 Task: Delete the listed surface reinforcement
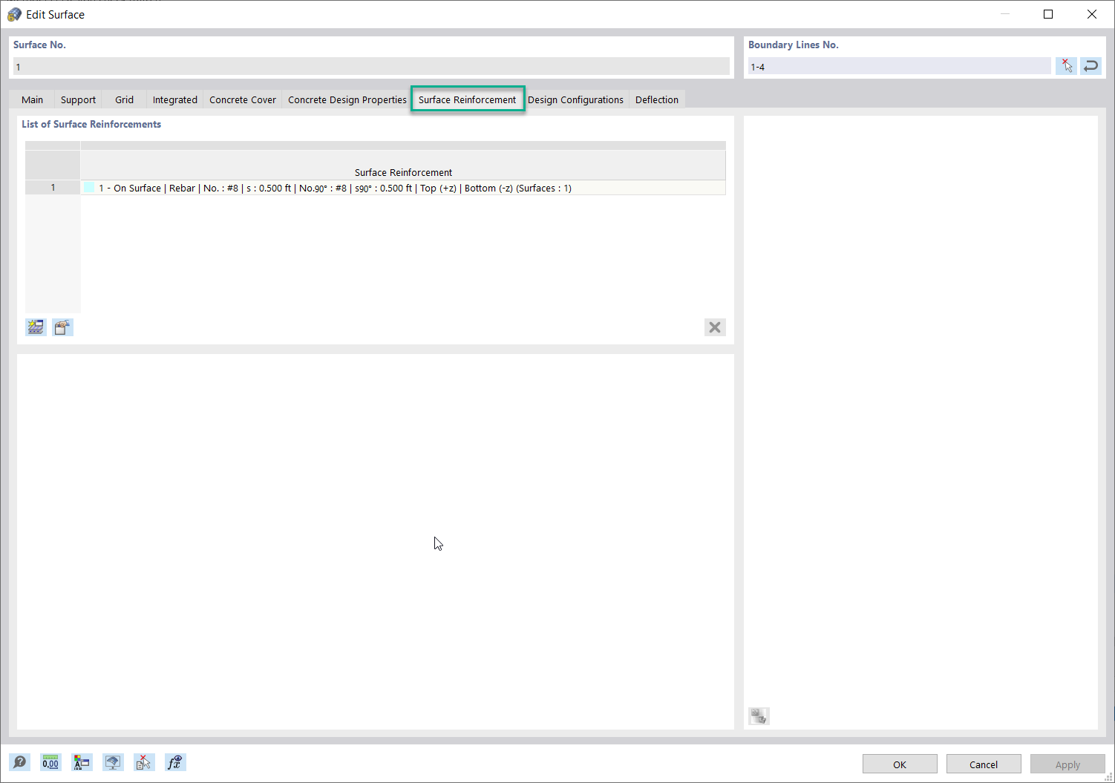point(714,327)
